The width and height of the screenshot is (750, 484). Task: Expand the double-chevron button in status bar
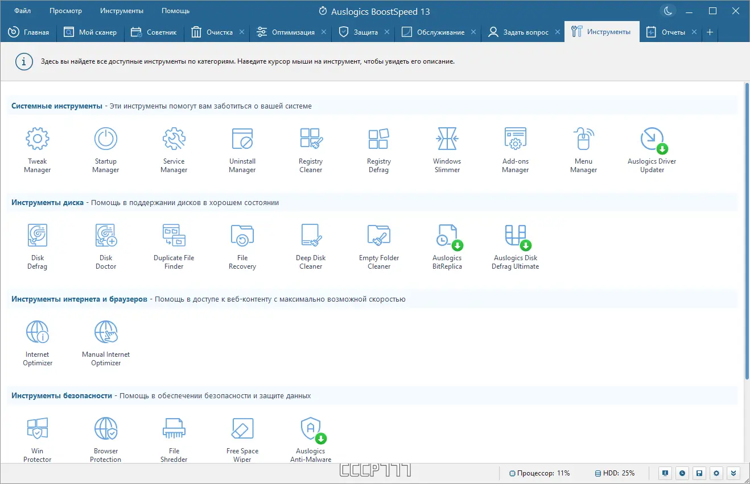733,473
